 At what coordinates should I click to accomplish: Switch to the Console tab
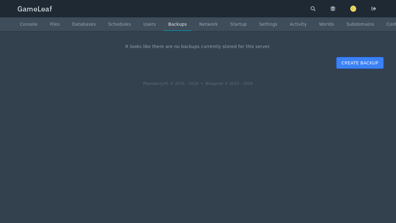pyautogui.click(x=28, y=24)
